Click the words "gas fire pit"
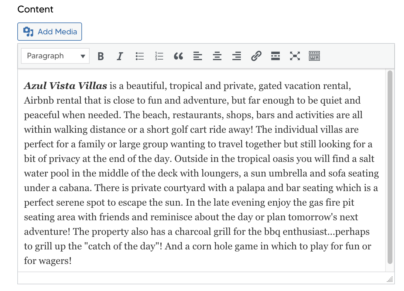Image resolution: width=404 pixels, height=291 pixels. (x=332, y=203)
